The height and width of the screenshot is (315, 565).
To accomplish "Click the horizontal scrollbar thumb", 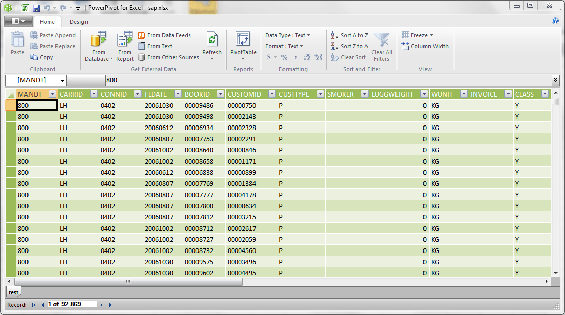I will point(128,281).
